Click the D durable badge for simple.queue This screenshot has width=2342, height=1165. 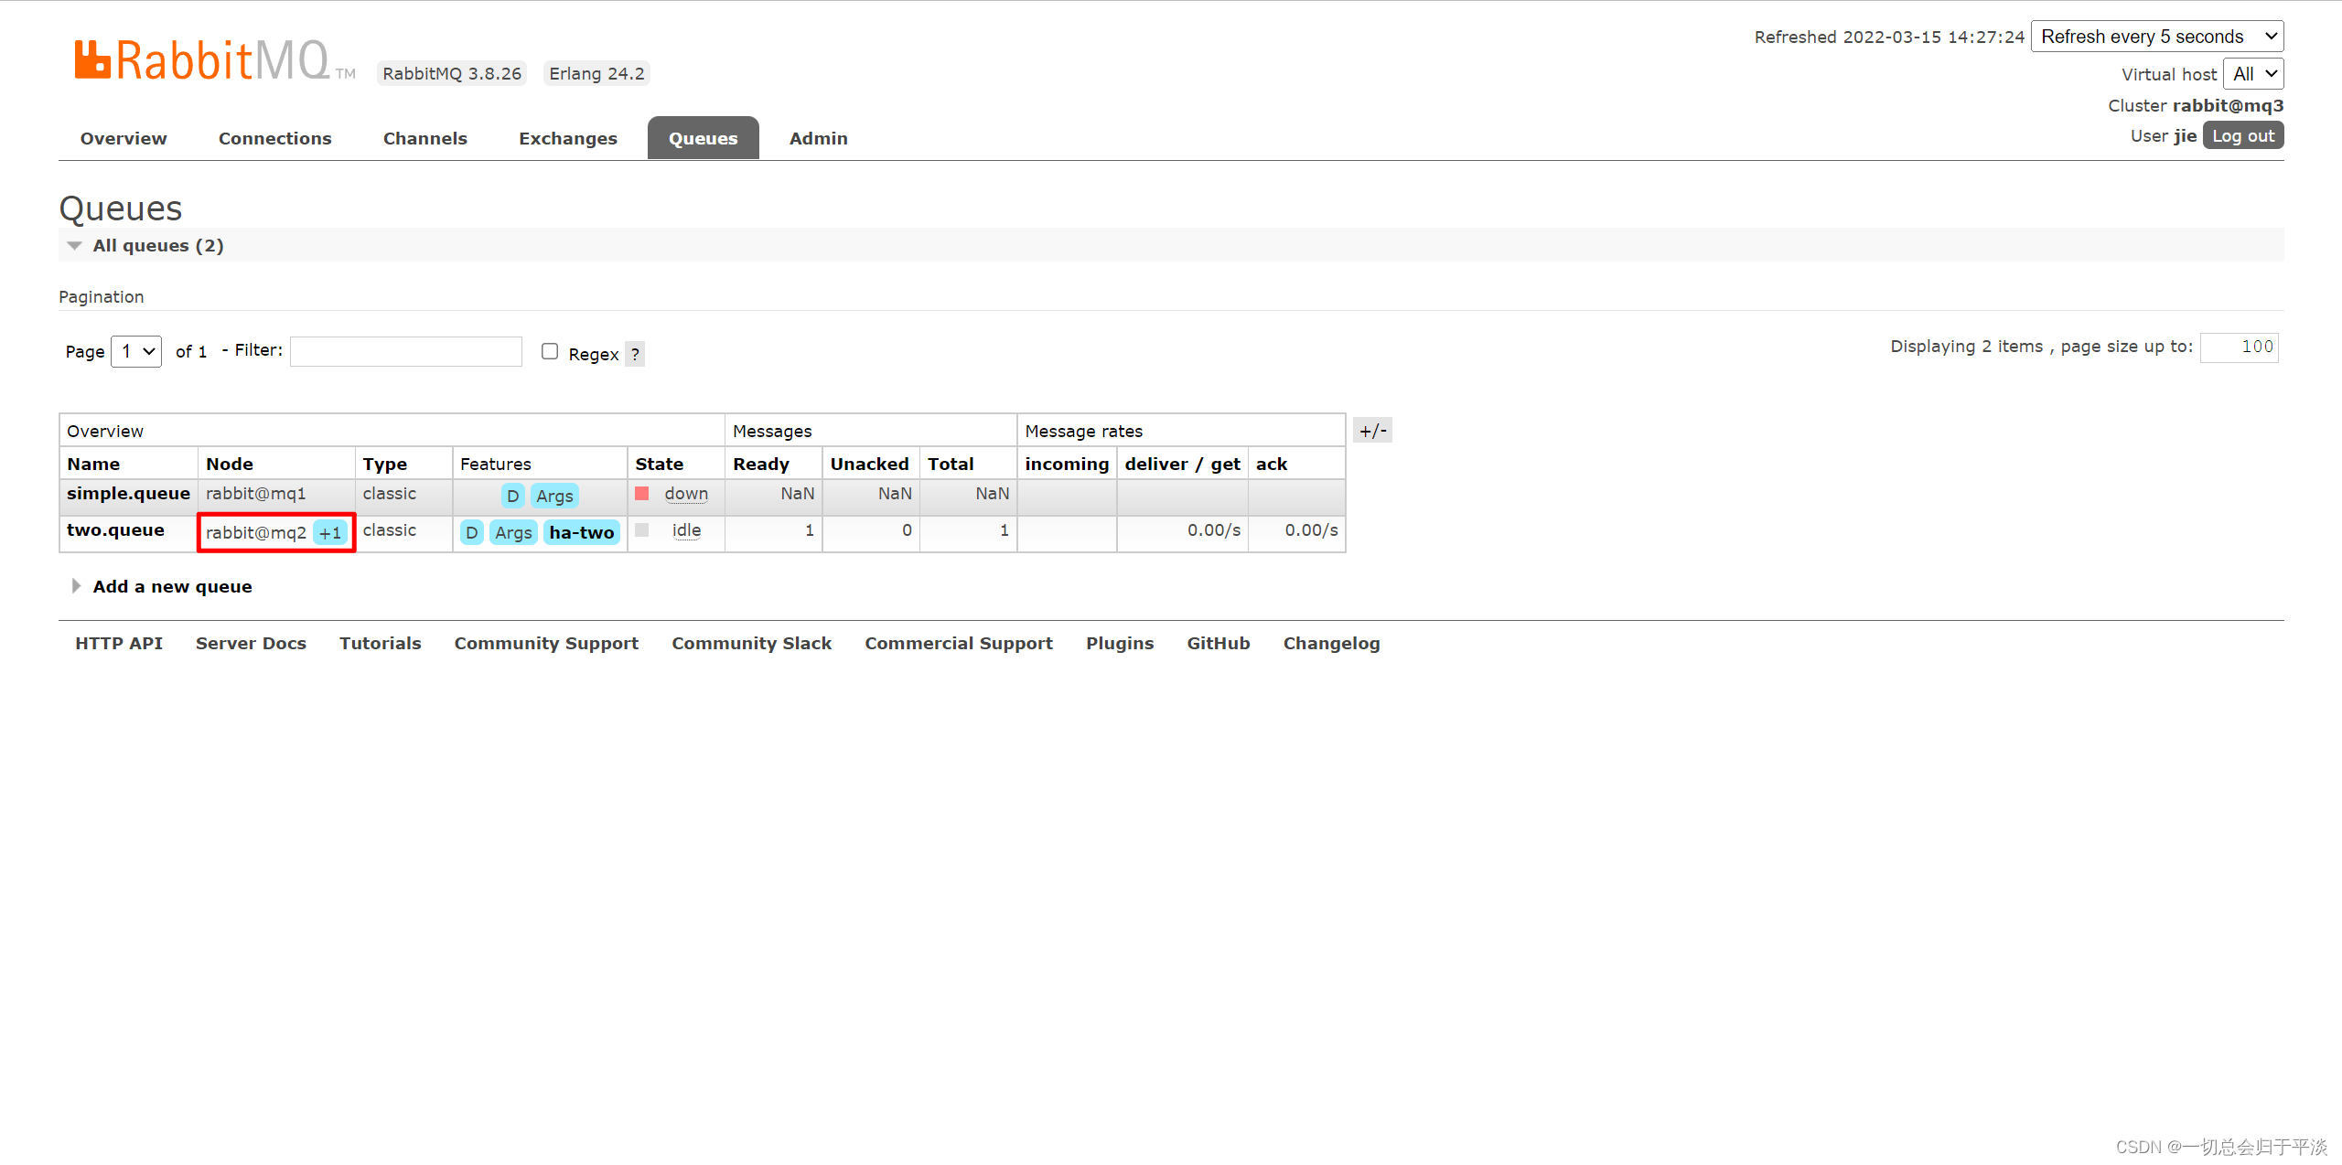pos(512,496)
